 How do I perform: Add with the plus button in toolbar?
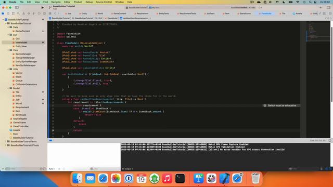click(x=321, y=8)
